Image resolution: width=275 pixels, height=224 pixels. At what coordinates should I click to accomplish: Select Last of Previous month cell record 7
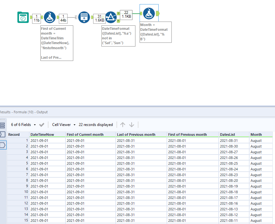pos(141,175)
